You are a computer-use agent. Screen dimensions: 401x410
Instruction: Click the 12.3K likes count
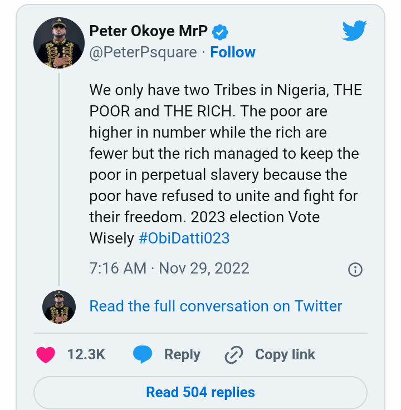86,355
